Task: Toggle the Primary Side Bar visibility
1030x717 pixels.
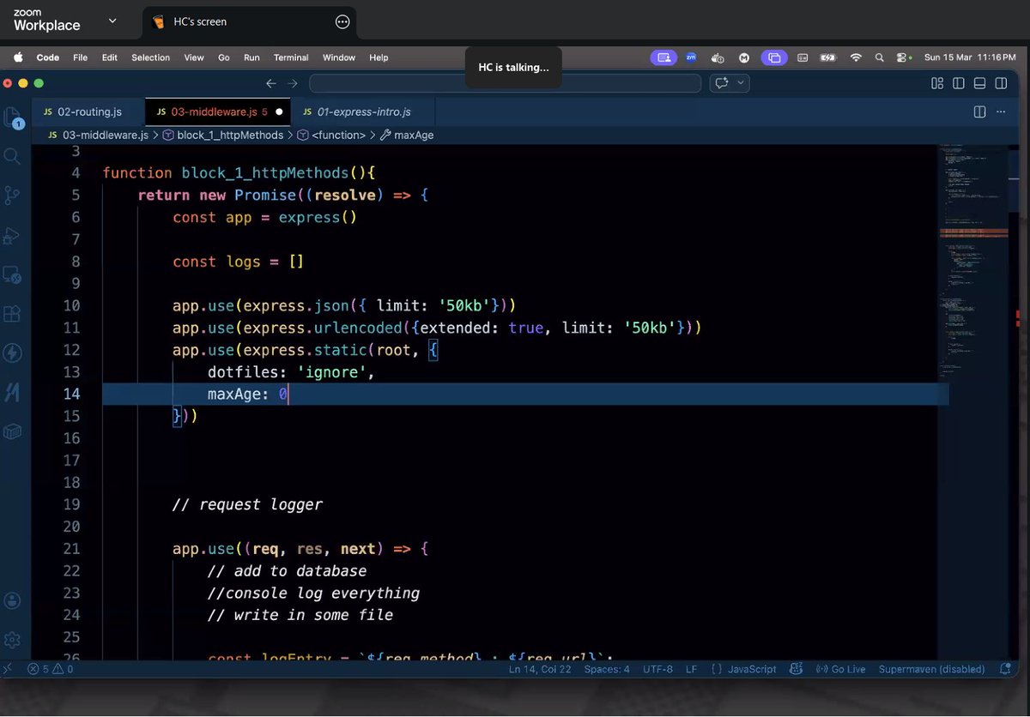Action: pos(958,83)
